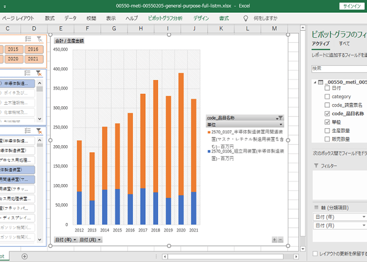
Task: Click the 検索 field search box
Action: point(339,69)
